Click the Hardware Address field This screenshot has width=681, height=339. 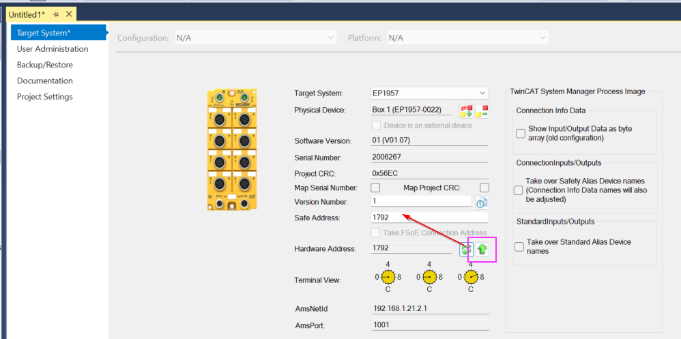click(x=411, y=248)
